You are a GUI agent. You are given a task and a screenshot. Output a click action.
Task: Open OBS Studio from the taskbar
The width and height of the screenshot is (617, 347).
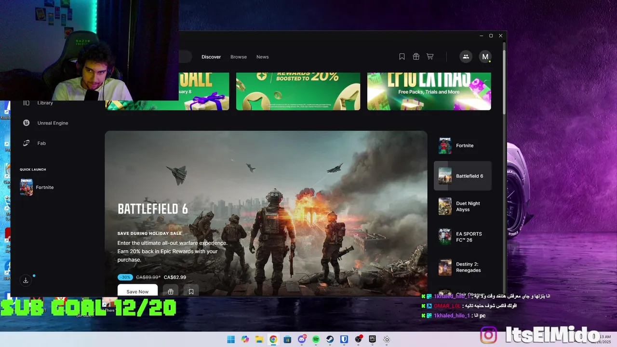point(358,339)
